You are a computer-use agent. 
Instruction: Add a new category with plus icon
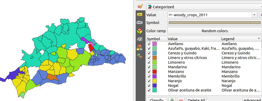[x=172, y=100]
